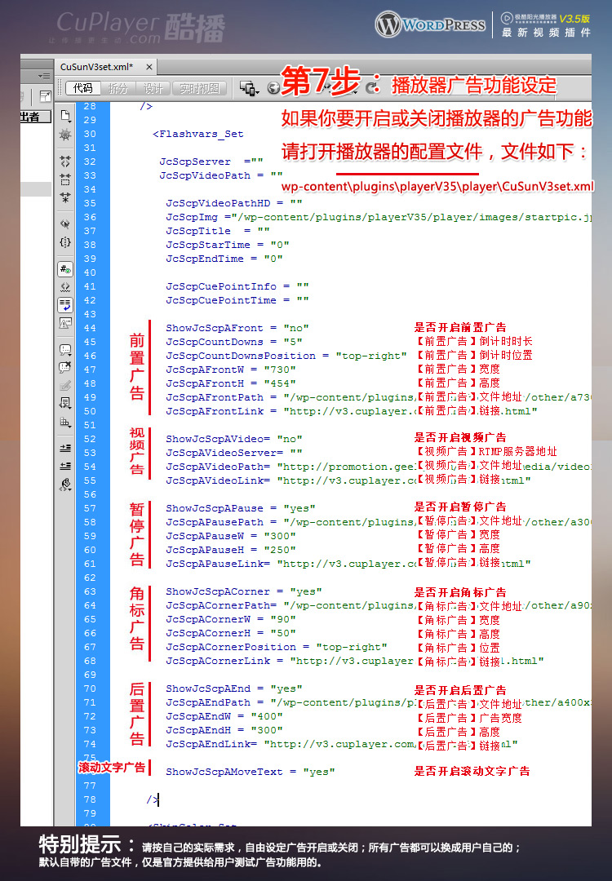Viewport: 612px width, 881px height.
Task: Select the 代码 (Code) view button
Action: point(82,88)
